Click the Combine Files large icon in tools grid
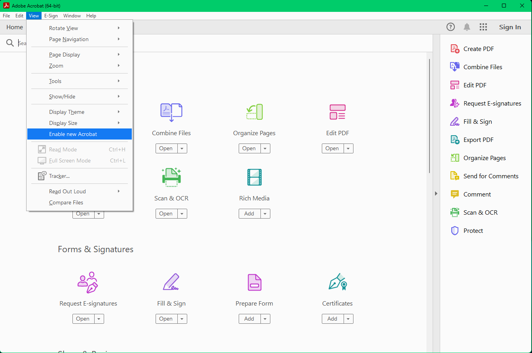This screenshot has height=353, width=532. click(x=171, y=112)
